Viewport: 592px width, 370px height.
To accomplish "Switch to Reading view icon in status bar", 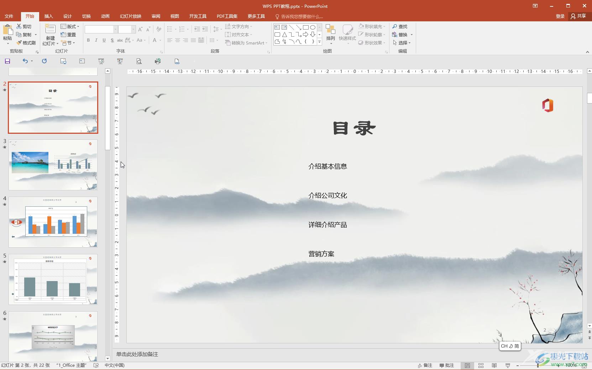I will (x=494, y=365).
